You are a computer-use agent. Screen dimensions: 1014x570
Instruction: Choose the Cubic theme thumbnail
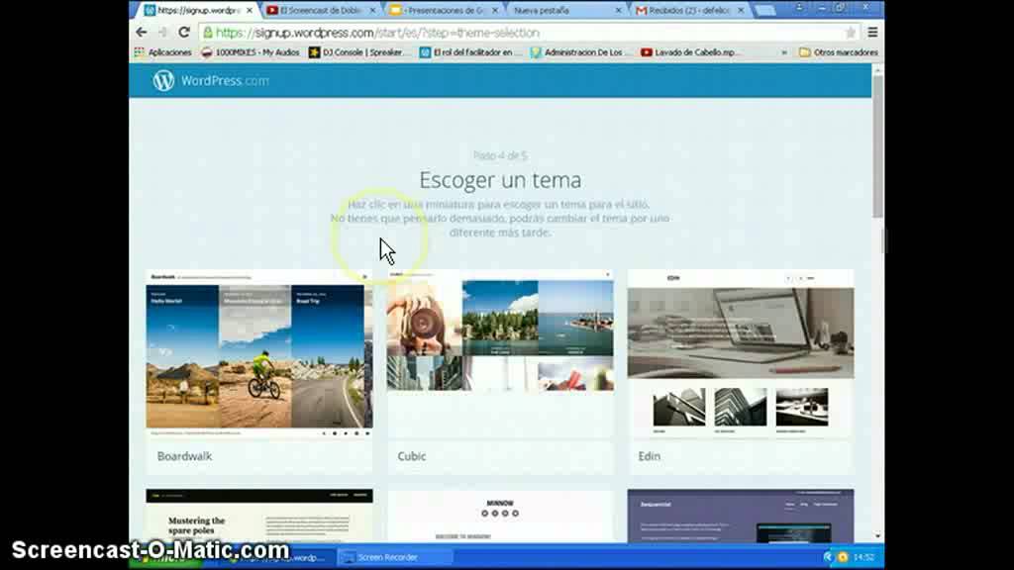(x=500, y=353)
